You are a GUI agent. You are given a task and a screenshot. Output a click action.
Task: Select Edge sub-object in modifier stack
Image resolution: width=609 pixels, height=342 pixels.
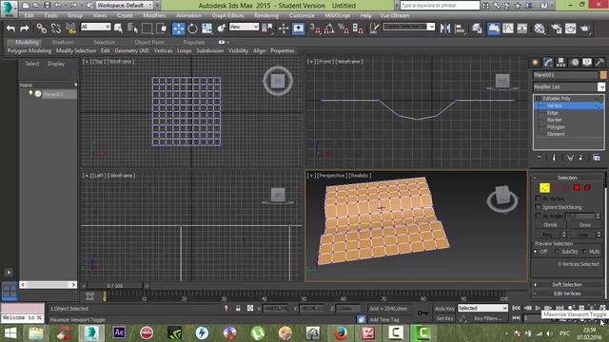click(552, 112)
